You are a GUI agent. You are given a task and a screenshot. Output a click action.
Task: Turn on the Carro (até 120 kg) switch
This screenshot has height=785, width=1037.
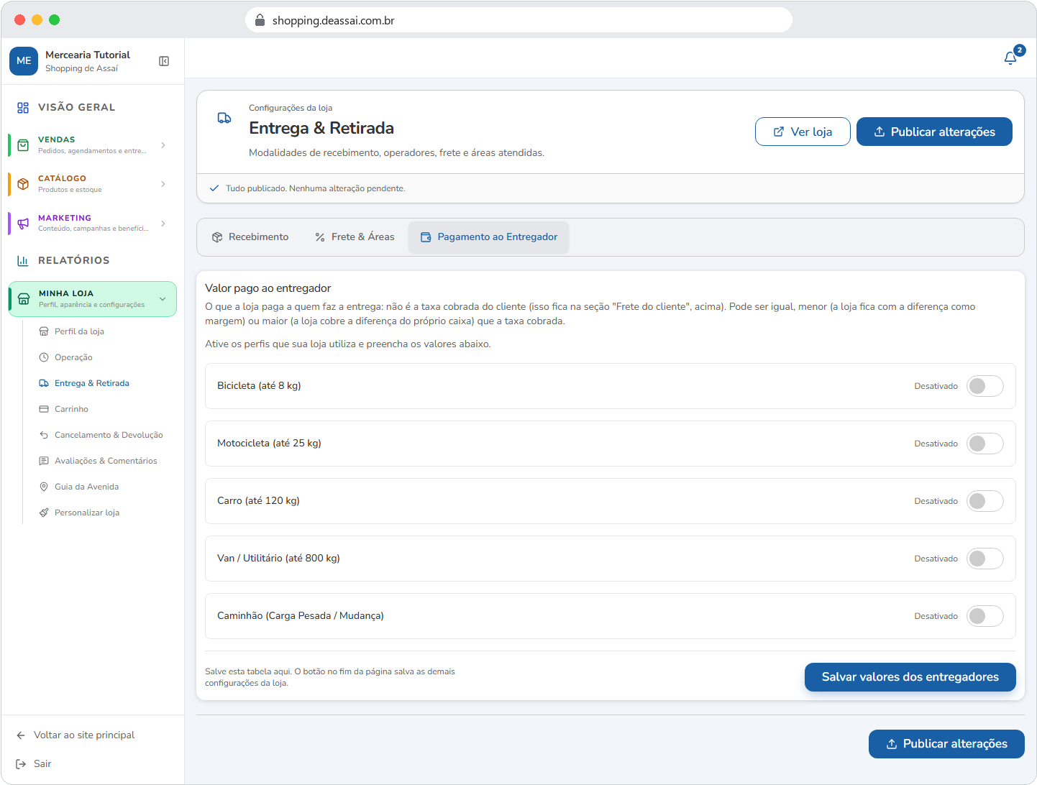pos(985,501)
